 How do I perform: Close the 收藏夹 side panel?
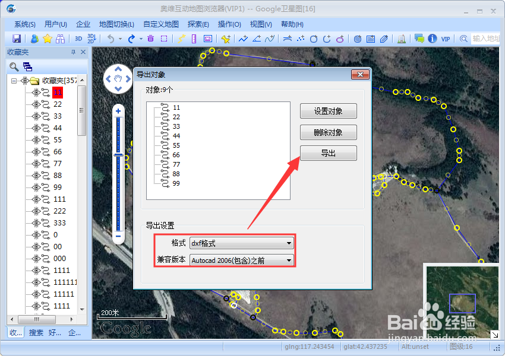point(83,52)
